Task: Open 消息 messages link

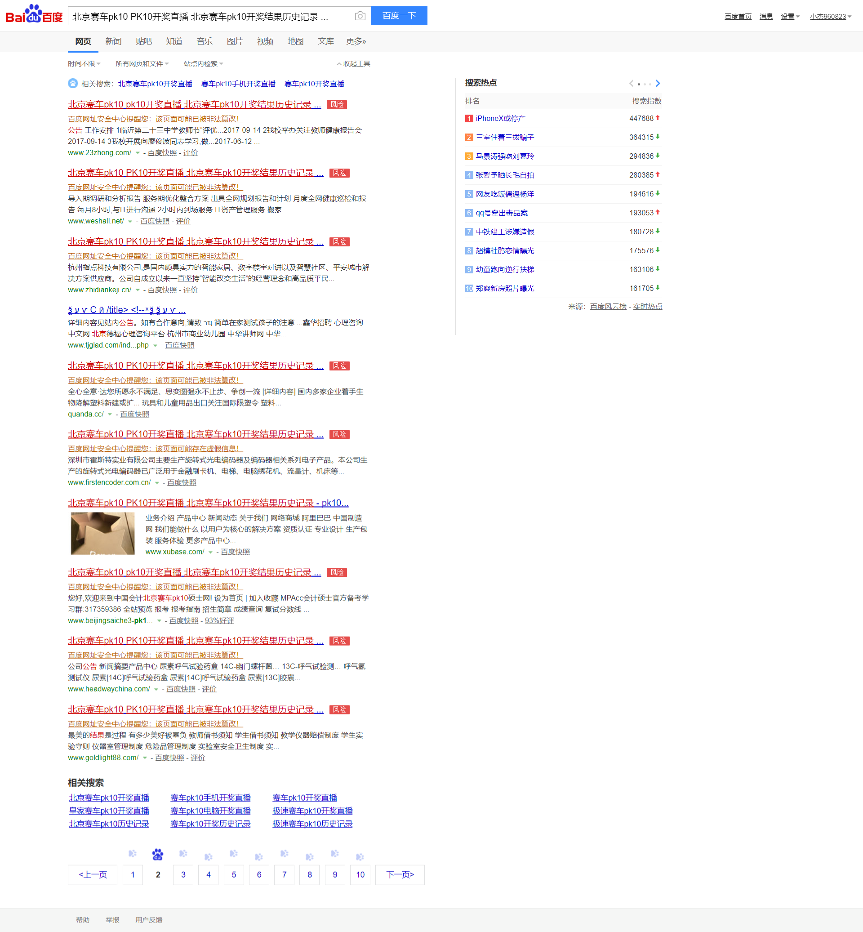Action: (766, 16)
